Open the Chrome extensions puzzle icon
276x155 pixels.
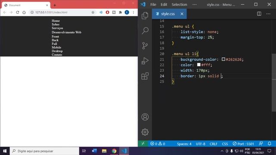click(120, 12)
